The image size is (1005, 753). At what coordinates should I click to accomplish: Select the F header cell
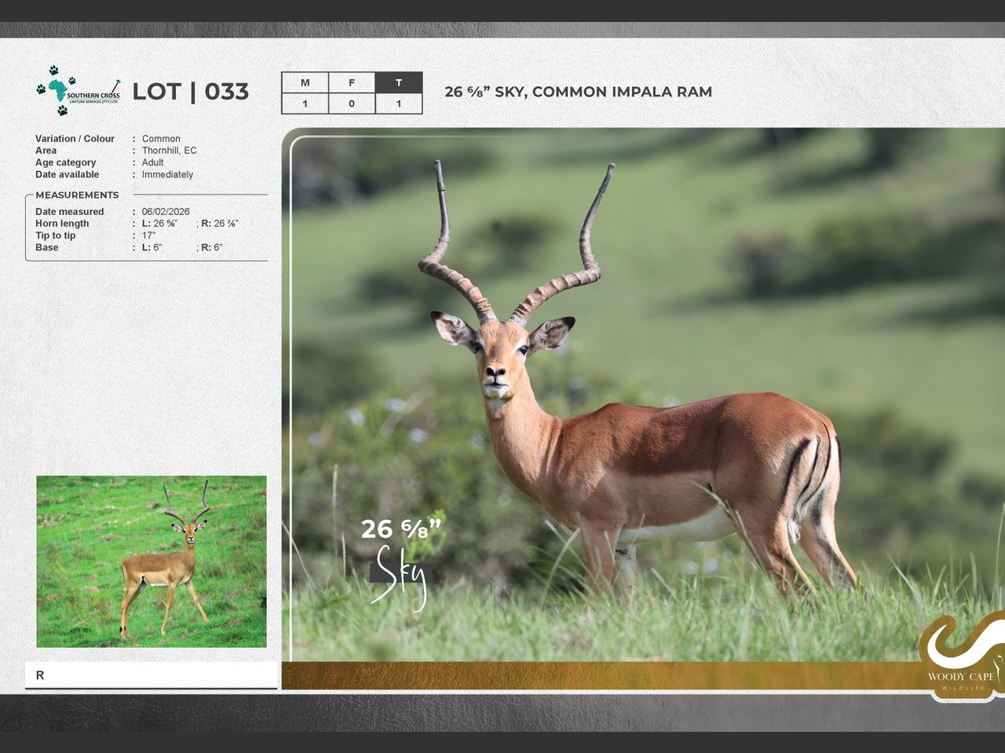click(352, 82)
